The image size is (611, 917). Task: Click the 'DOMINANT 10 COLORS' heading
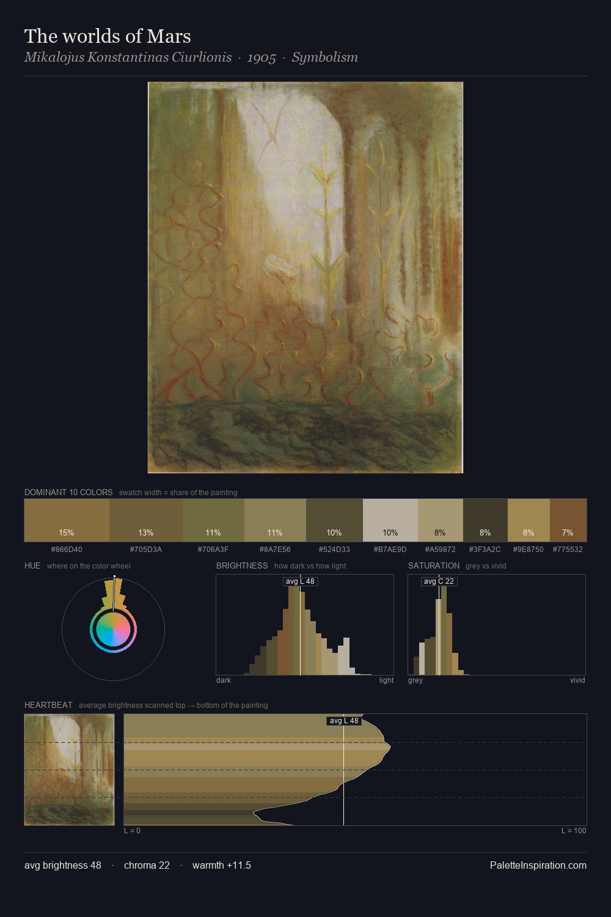68,492
